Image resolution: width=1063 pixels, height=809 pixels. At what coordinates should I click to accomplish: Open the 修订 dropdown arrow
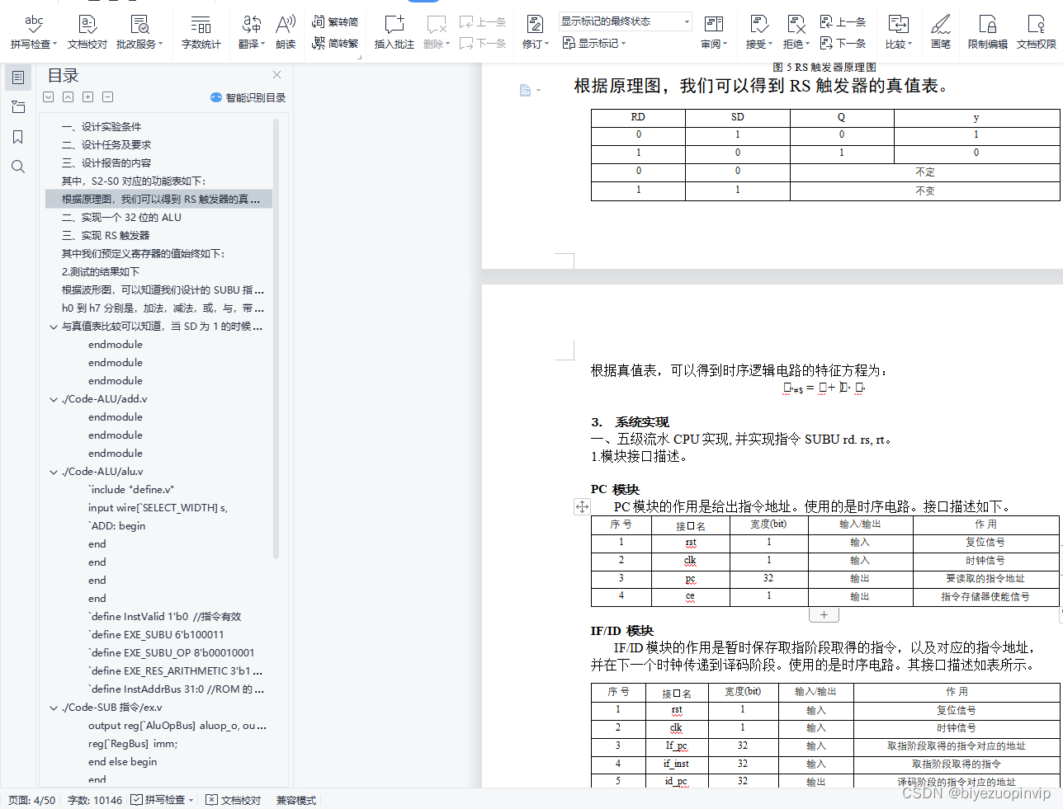click(546, 45)
